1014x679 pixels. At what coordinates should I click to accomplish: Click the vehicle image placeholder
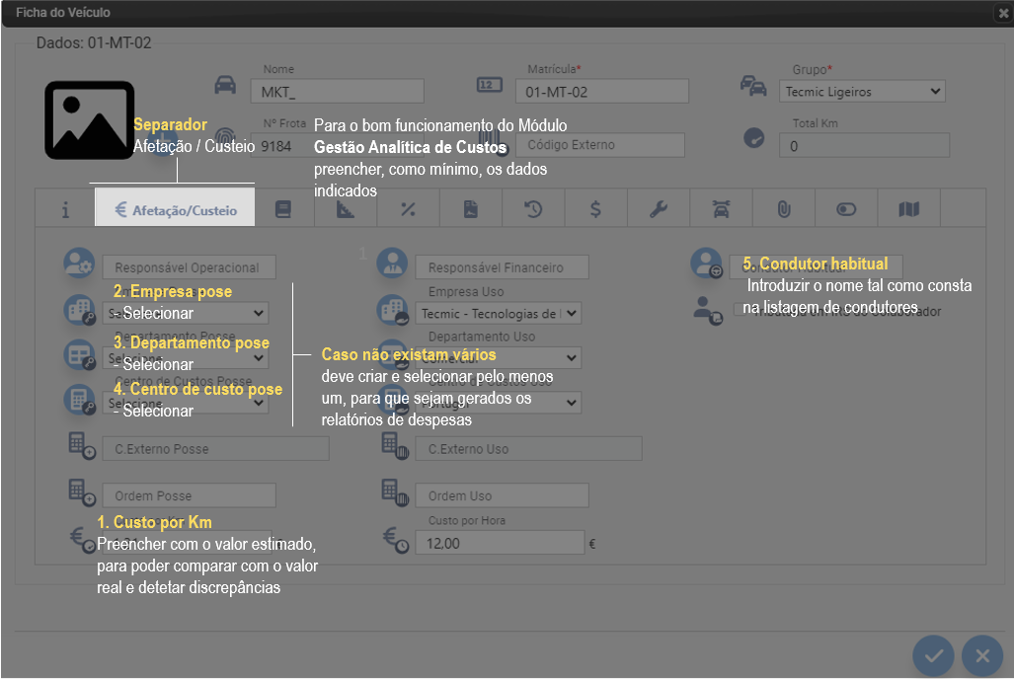[x=89, y=119]
